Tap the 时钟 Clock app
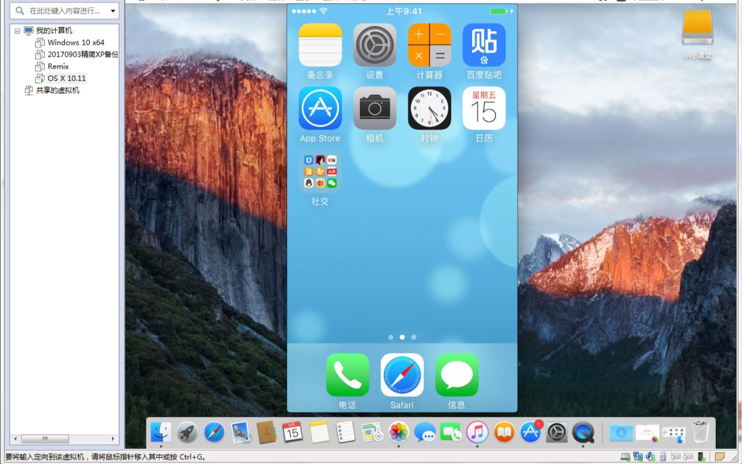 click(429, 108)
